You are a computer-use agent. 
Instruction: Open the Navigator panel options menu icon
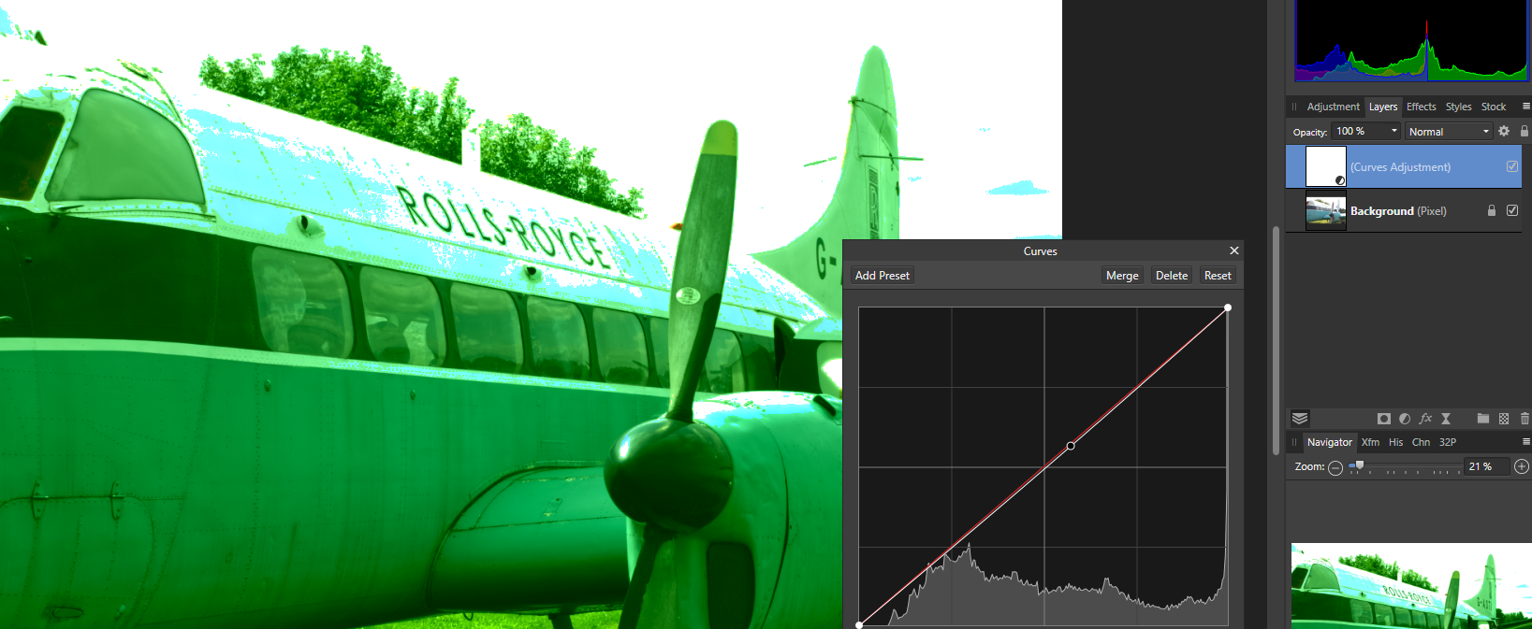[x=1525, y=442]
